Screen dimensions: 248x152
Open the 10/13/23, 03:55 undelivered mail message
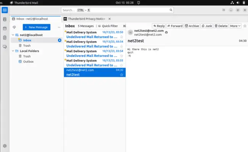click(x=95, y=63)
